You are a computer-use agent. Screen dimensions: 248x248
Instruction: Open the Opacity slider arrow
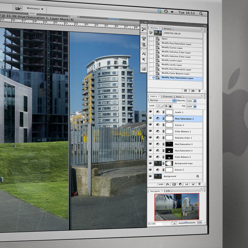[x=195, y=101]
